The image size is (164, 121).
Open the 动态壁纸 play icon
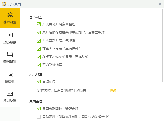tap(10, 35)
